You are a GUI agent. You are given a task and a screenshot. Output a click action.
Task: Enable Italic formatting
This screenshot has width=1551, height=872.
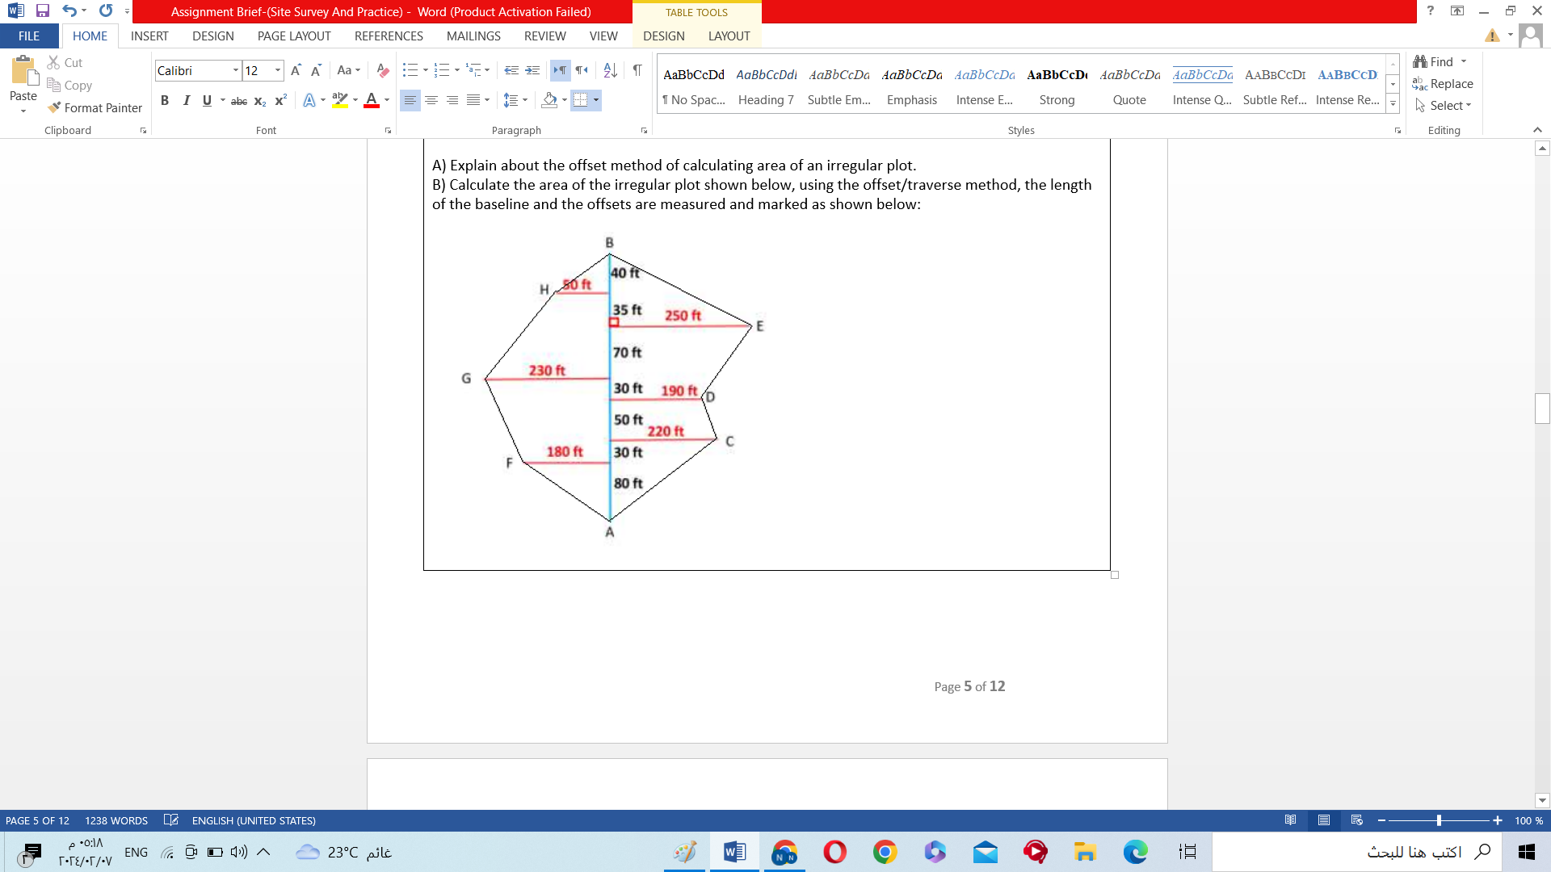click(x=187, y=100)
